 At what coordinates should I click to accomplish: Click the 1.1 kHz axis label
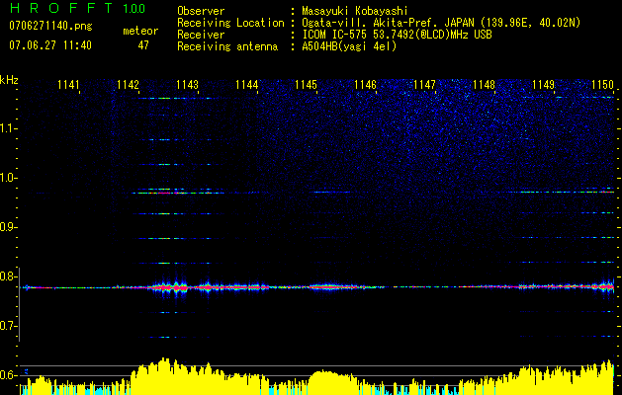8,128
